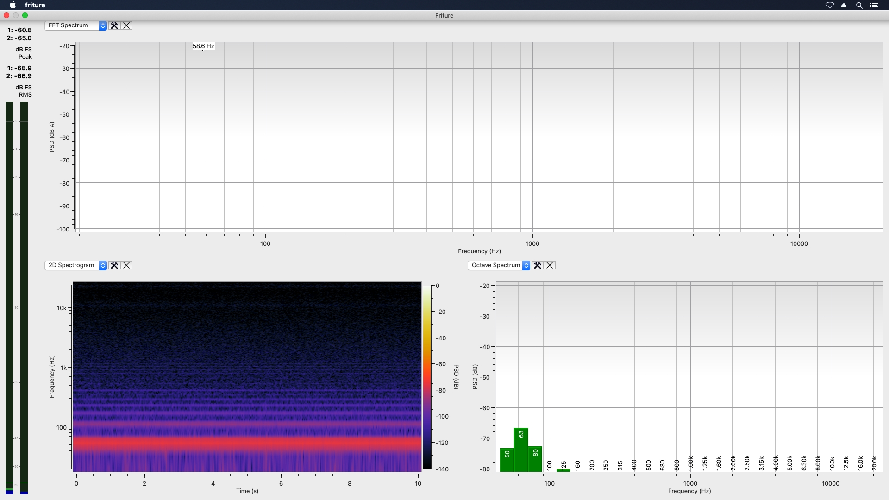Click the 50 Hz octave band bar
Image resolution: width=889 pixels, height=500 pixels.
pyautogui.click(x=507, y=460)
